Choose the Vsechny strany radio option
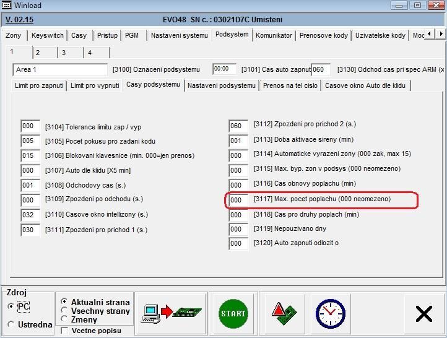 [x=64, y=311]
